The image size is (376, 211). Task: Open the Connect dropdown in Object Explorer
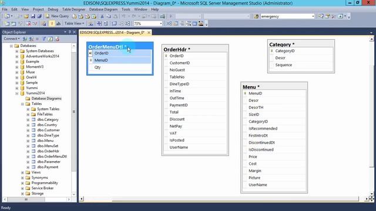point(12,39)
